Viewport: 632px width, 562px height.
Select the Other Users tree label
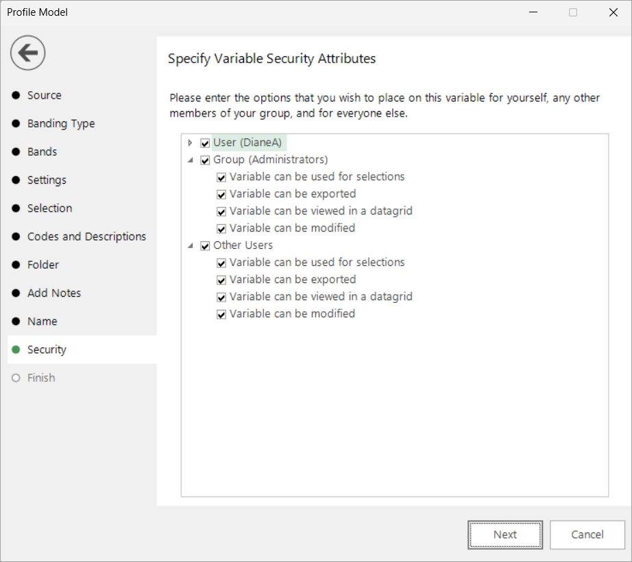click(243, 245)
